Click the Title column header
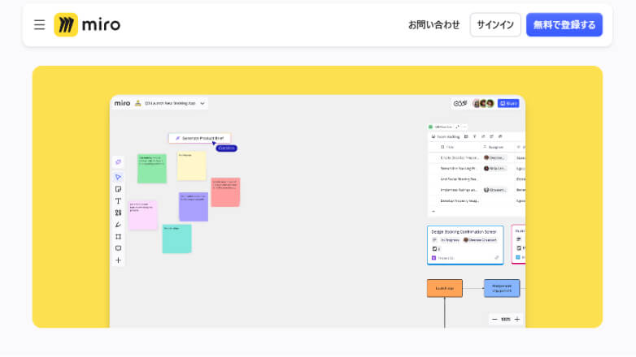Viewport: 636px width, 357px height. pos(447,148)
